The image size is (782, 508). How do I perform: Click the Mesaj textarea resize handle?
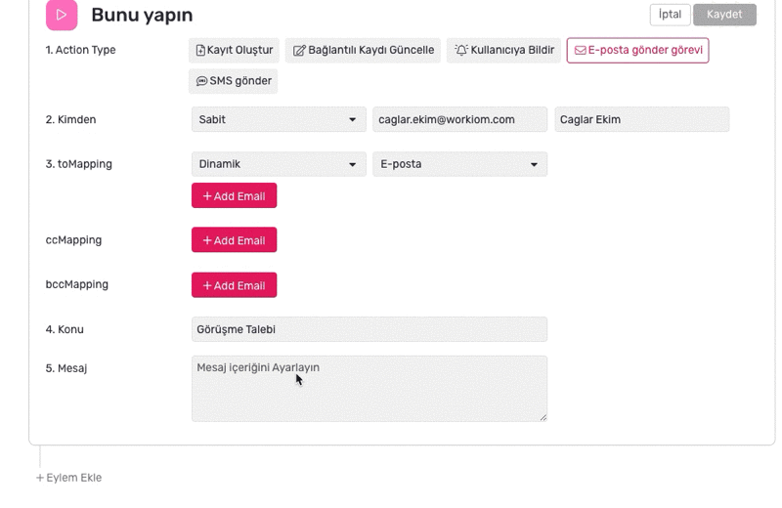point(543,418)
